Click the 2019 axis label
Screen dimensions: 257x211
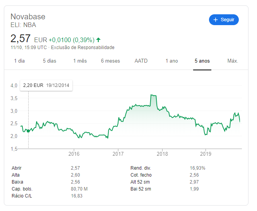tap(206, 154)
